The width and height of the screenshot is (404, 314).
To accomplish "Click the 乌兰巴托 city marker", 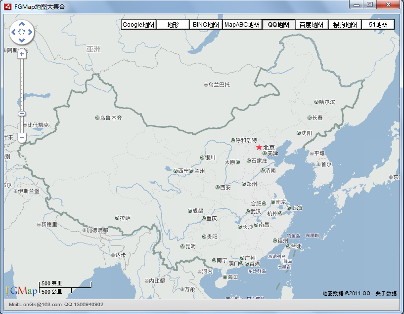I will [x=206, y=84].
